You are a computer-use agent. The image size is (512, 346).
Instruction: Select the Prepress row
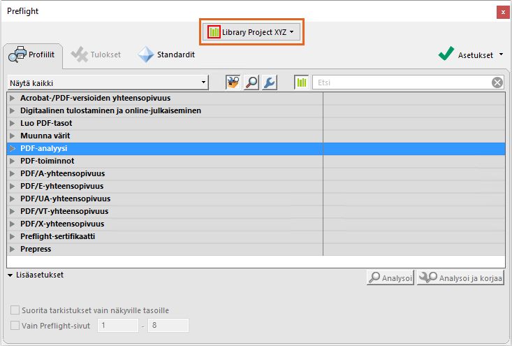(x=256, y=249)
